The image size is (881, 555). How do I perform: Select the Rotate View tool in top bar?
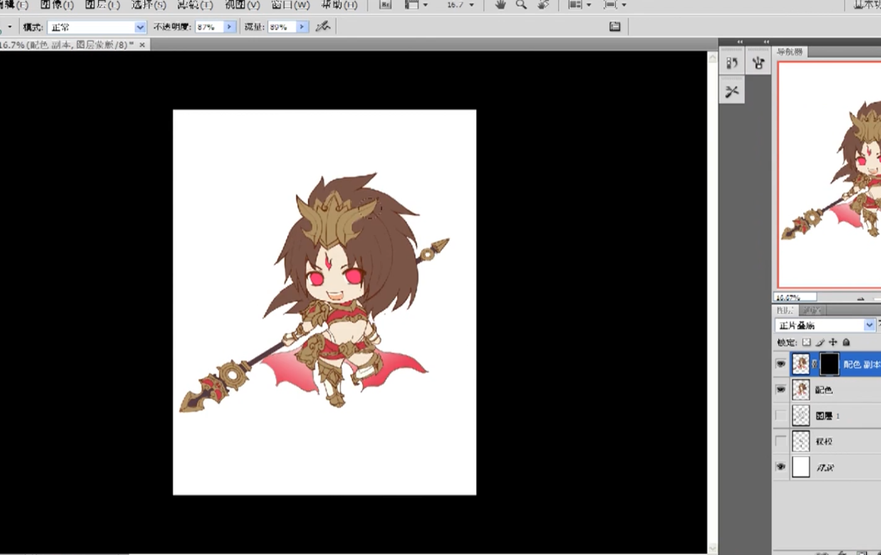543,4
